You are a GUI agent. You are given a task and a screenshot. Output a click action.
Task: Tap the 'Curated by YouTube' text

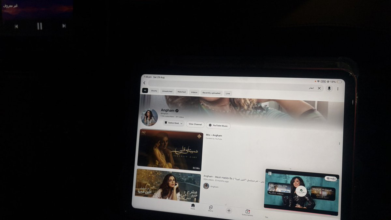pos(214,139)
